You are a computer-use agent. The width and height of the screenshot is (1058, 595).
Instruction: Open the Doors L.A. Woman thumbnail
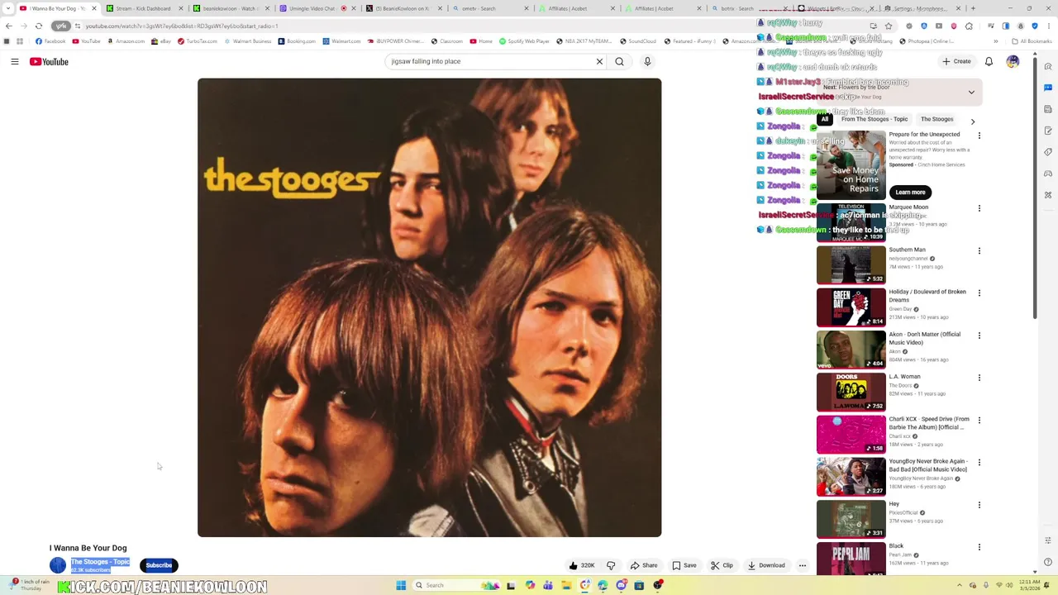click(851, 392)
